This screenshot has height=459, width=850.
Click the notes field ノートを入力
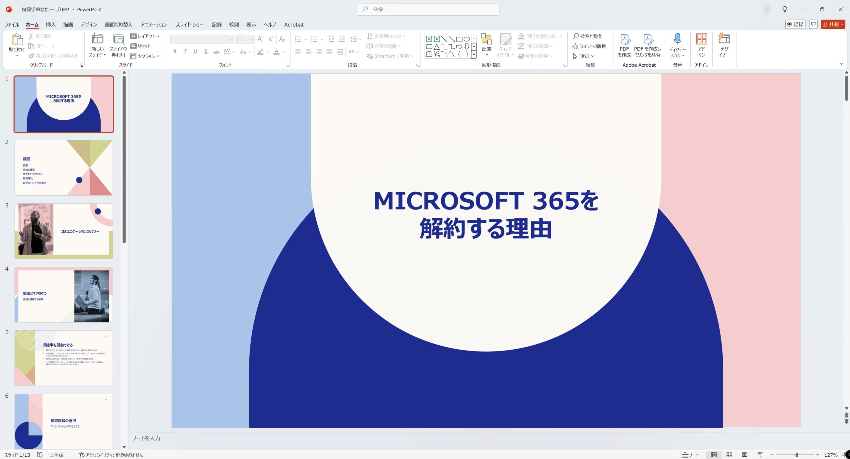146,438
